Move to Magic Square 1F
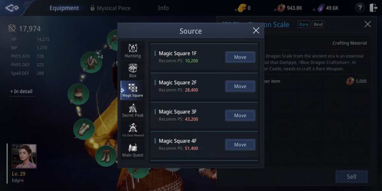This screenshot has height=191, width=382. coord(240,57)
